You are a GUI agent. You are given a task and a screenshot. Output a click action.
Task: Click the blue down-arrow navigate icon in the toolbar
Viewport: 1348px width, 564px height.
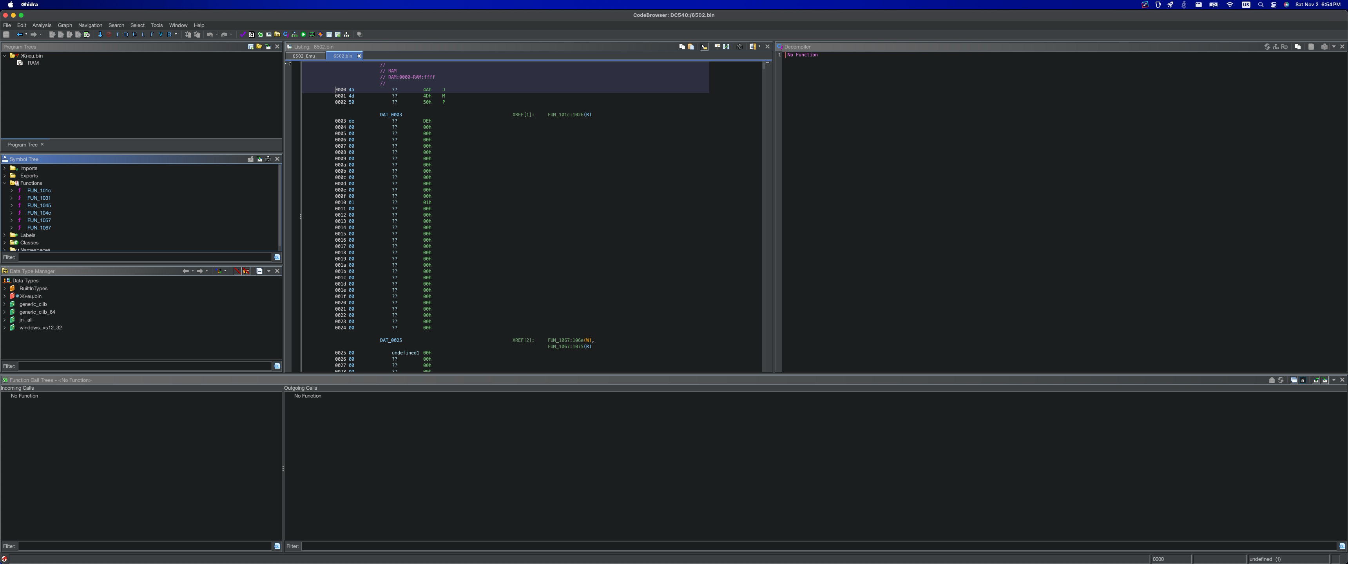click(x=100, y=34)
